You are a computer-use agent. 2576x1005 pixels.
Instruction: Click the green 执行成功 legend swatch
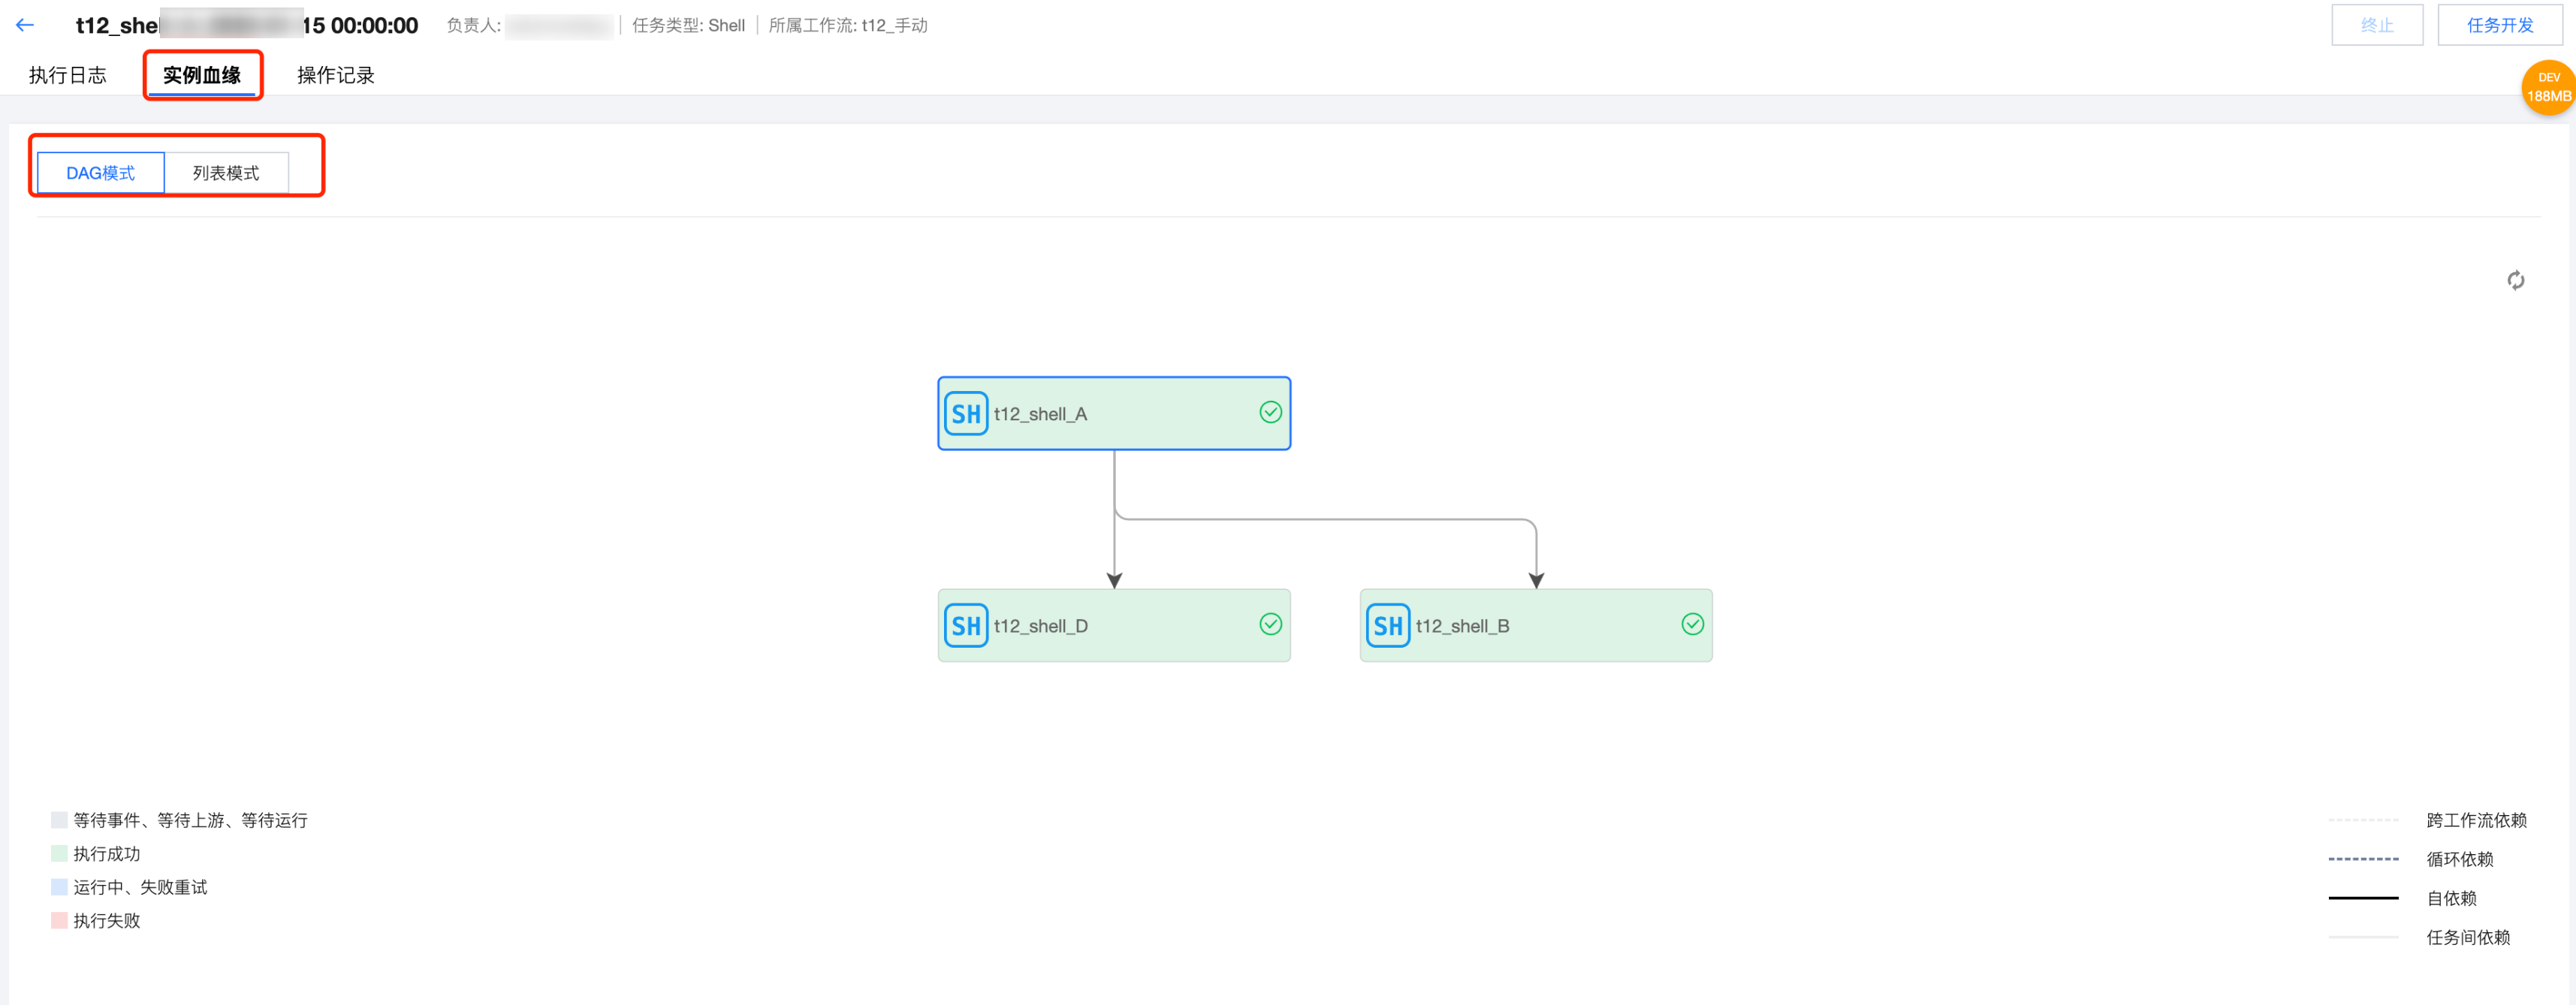(x=59, y=853)
